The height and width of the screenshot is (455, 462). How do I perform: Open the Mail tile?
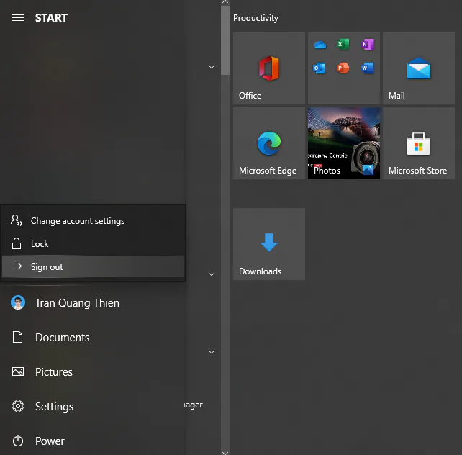click(419, 68)
